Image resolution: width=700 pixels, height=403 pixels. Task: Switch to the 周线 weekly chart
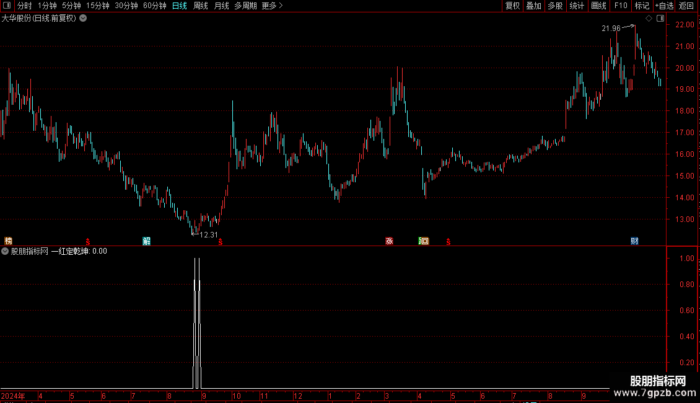click(x=201, y=6)
